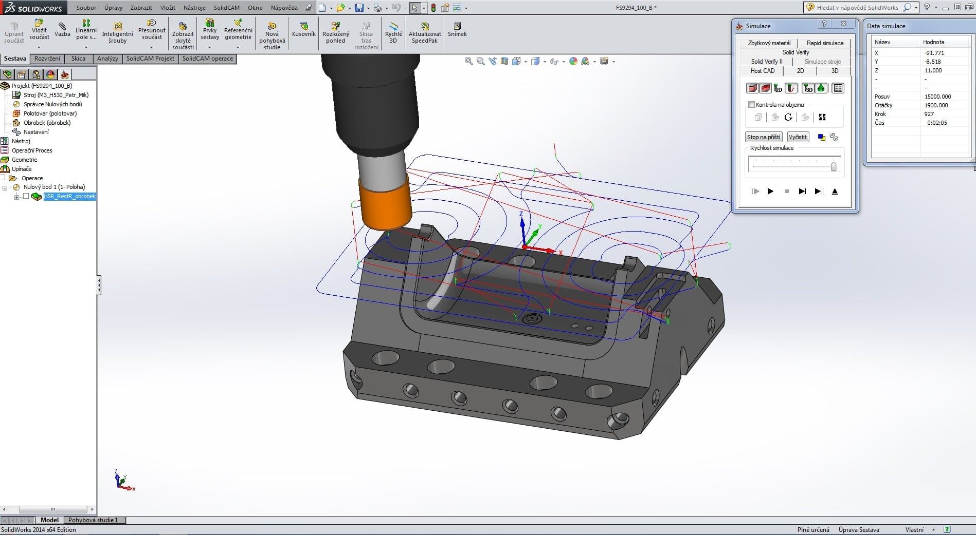Click the rotate arrow icon in Kontrola group

[x=788, y=117]
